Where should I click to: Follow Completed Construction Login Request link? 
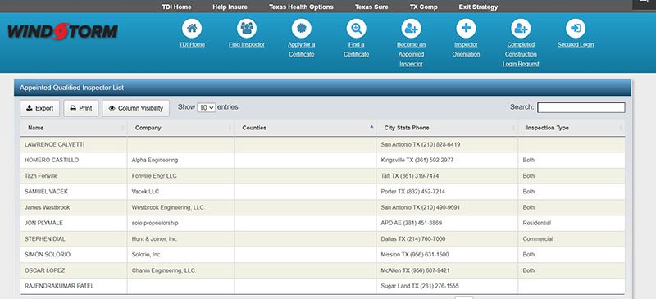tap(521, 54)
